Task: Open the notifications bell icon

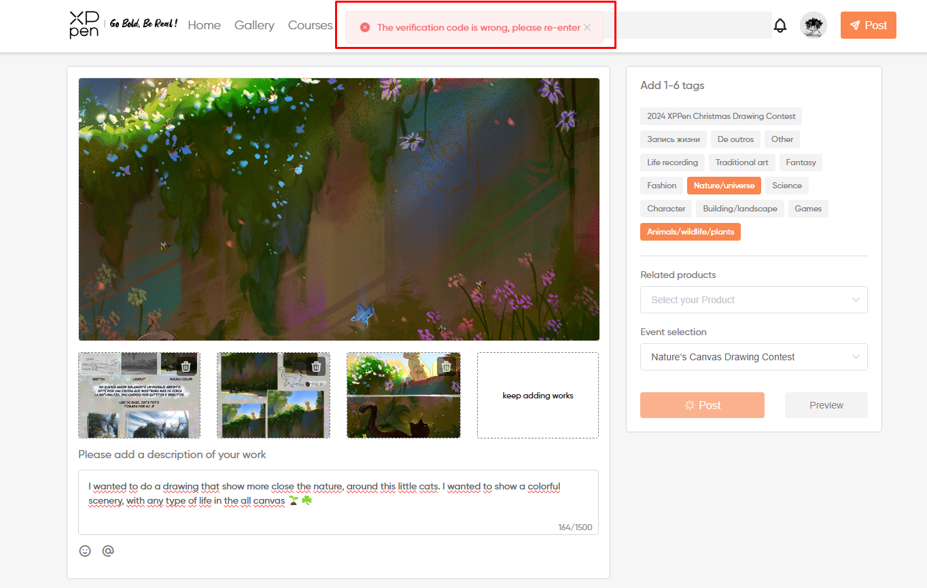Action: point(780,26)
